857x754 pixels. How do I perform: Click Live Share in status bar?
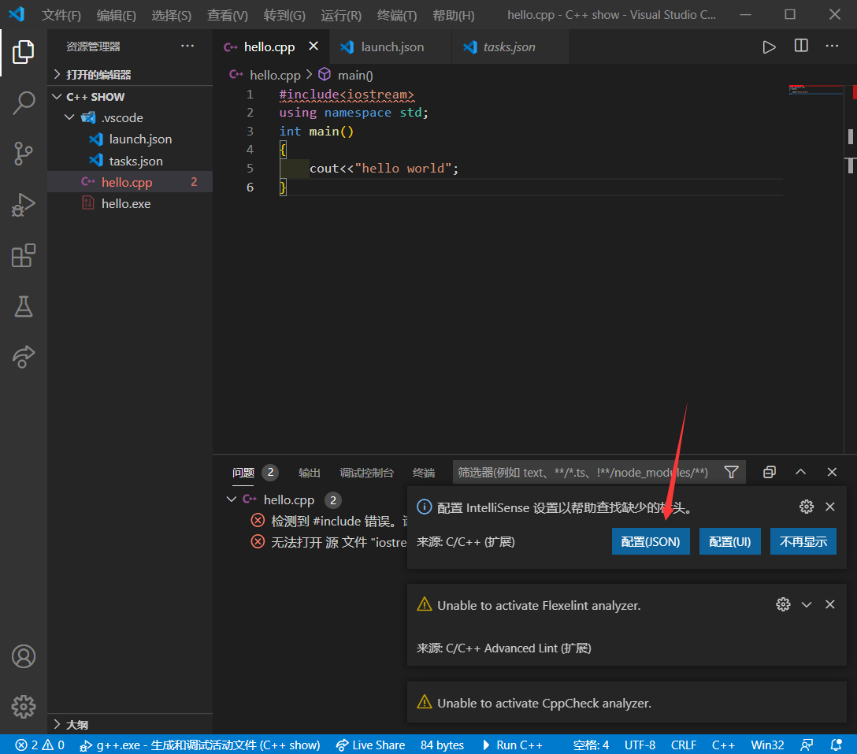[370, 745]
